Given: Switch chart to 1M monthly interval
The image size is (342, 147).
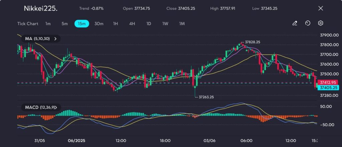Looking at the screenshot, I should [x=182, y=24].
